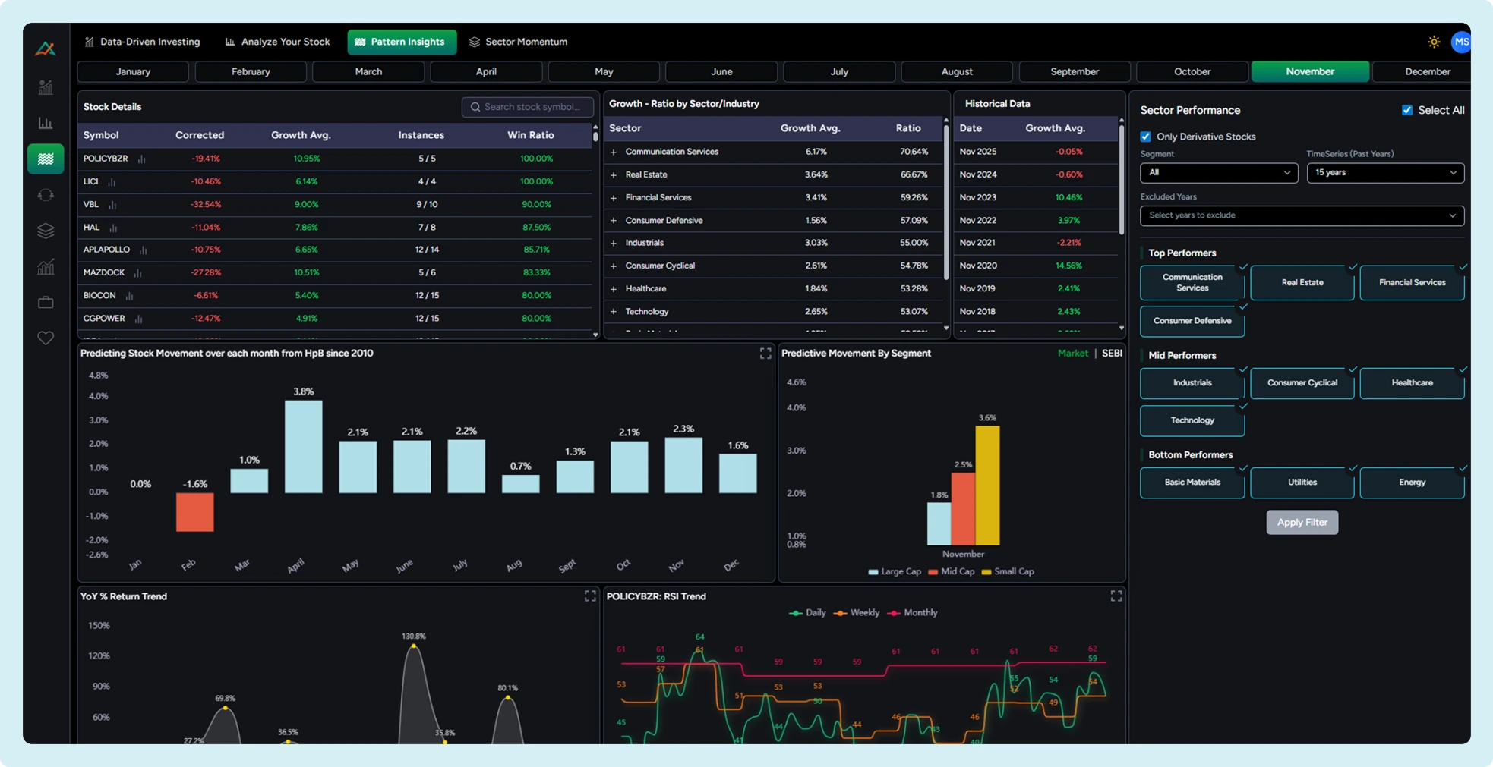Click the app logo at top of sidebar

click(x=45, y=48)
